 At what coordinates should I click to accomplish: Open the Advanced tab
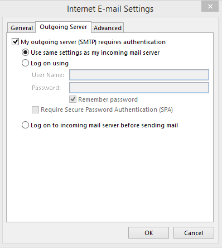click(x=108, y=28)
